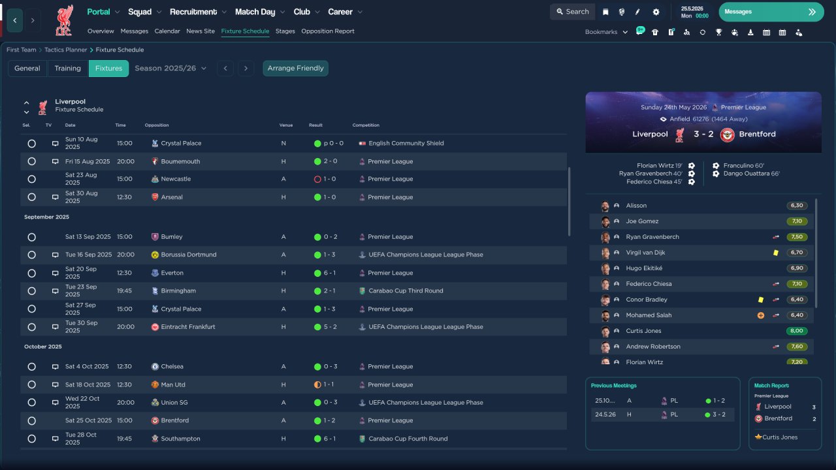
Task: Open the bookmark icon beside Search
Action: [x=605, y=12]
